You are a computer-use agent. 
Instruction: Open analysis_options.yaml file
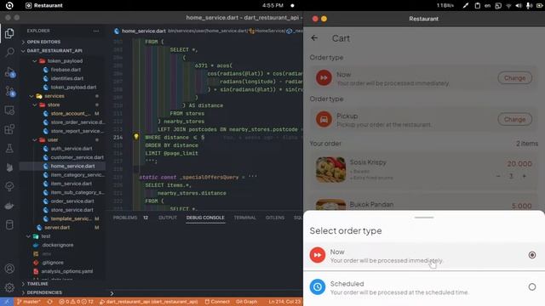pyautogui.click(x=67, y=271)
